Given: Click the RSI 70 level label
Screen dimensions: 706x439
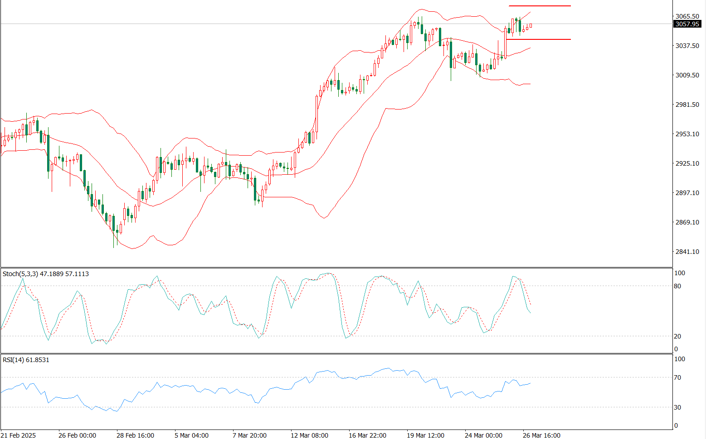Looking at the screenshot, I should [x=677, y=377].
